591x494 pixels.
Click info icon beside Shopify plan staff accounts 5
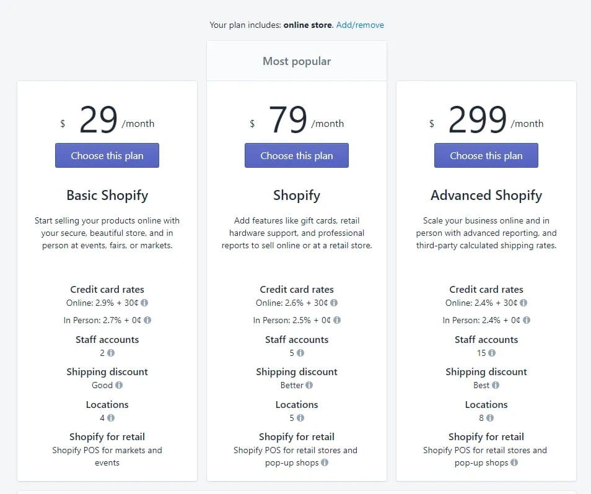(x=300, y=353)
